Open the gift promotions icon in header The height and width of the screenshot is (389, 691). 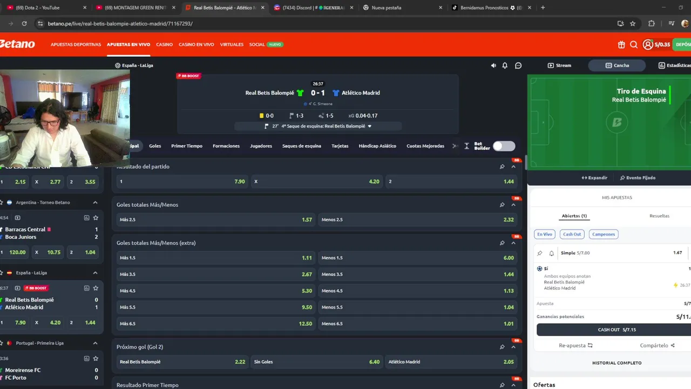click(621, 45)
